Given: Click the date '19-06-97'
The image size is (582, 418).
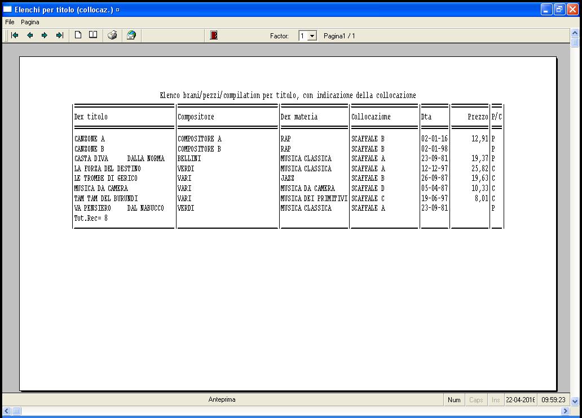Looking at the screenshot, I should pyautogui.click(x=435, y=198).
